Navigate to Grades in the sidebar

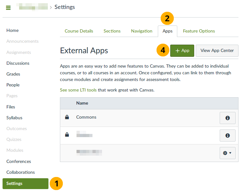[x=13, y=74]
